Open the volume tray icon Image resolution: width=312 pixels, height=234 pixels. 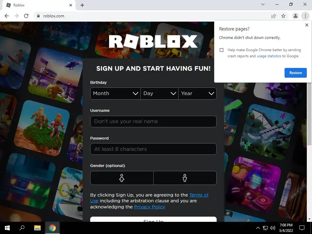tap(273, 228)
